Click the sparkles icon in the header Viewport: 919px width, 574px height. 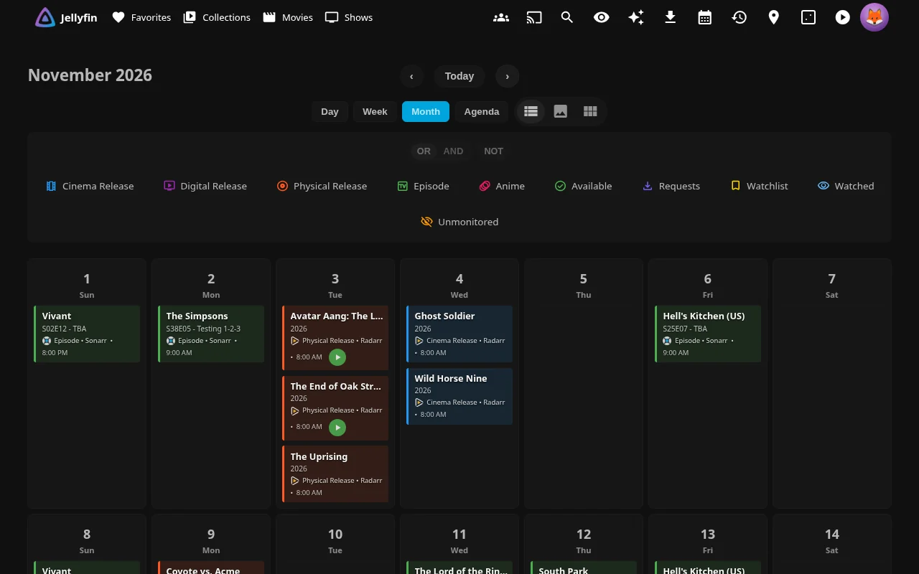(x=636, y=17)
